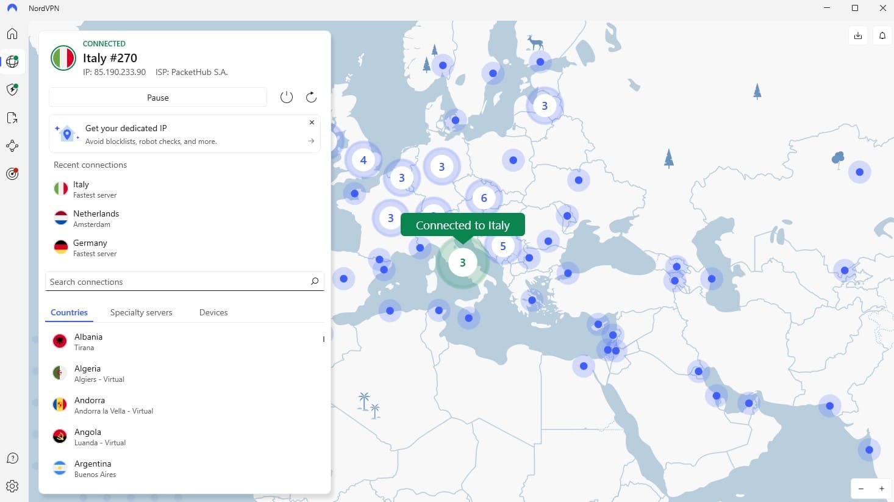Pause the VPN connection
The width and height of the screenshot is (894, 502).
pos(158,97)
